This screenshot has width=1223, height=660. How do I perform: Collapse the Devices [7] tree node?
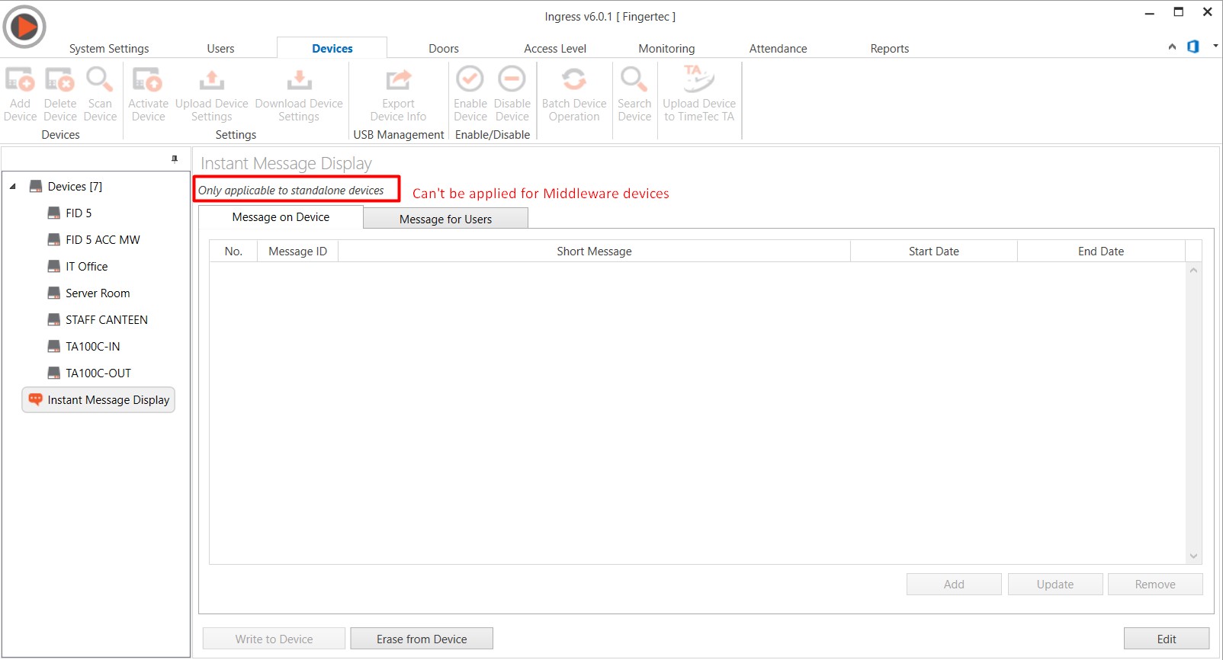pyautogui.click(x=13, y=187)
